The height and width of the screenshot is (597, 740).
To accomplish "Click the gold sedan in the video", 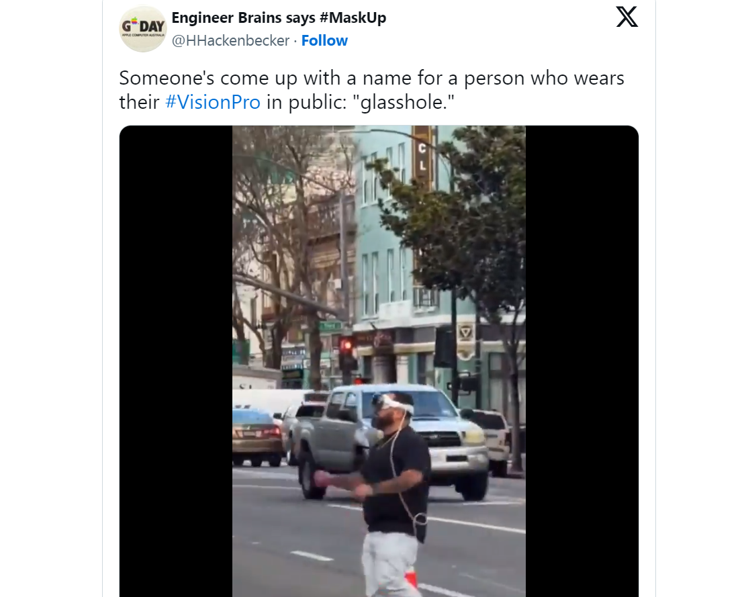I will (x=257, y=437).
